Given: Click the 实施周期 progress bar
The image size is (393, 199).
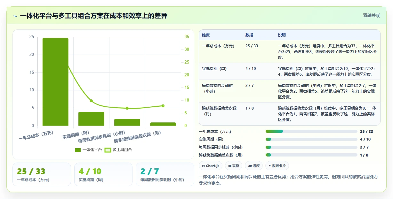Looking at the screenshot, I should 311,139.
